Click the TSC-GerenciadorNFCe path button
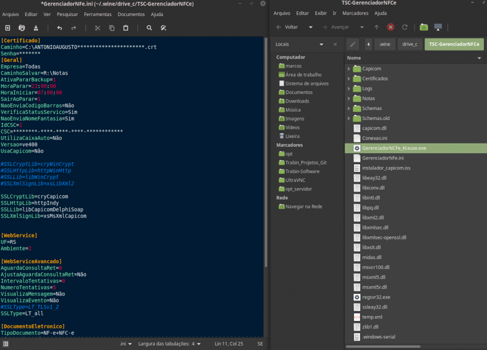This screenshot has width=487, height=350. point(454,44)
